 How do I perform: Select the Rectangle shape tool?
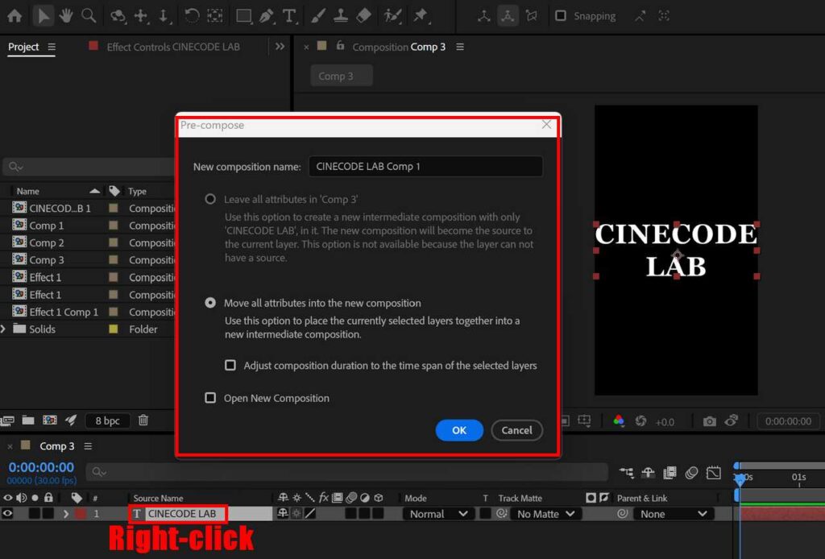(x=243, y=16)
